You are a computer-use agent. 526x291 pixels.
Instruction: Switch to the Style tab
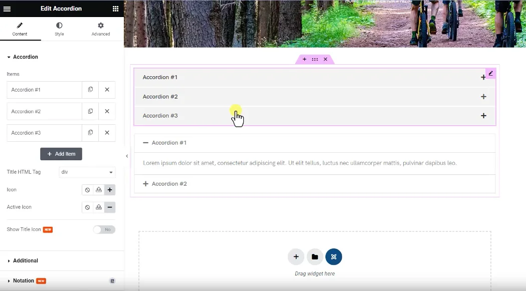coord(59,30)
